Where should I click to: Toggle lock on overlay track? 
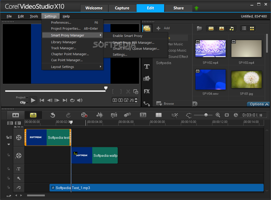8,155
